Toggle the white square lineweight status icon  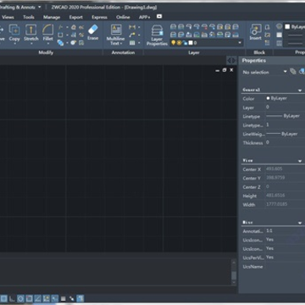[x=63, y=298]
